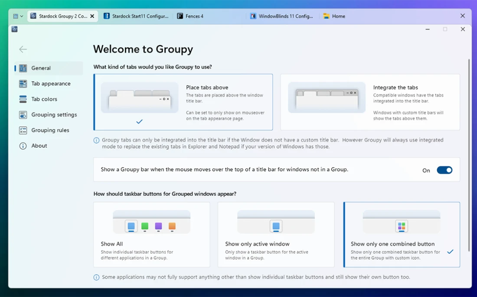Click the Groupy app icon in title bar
477x297 pixels.
[15, 30]
